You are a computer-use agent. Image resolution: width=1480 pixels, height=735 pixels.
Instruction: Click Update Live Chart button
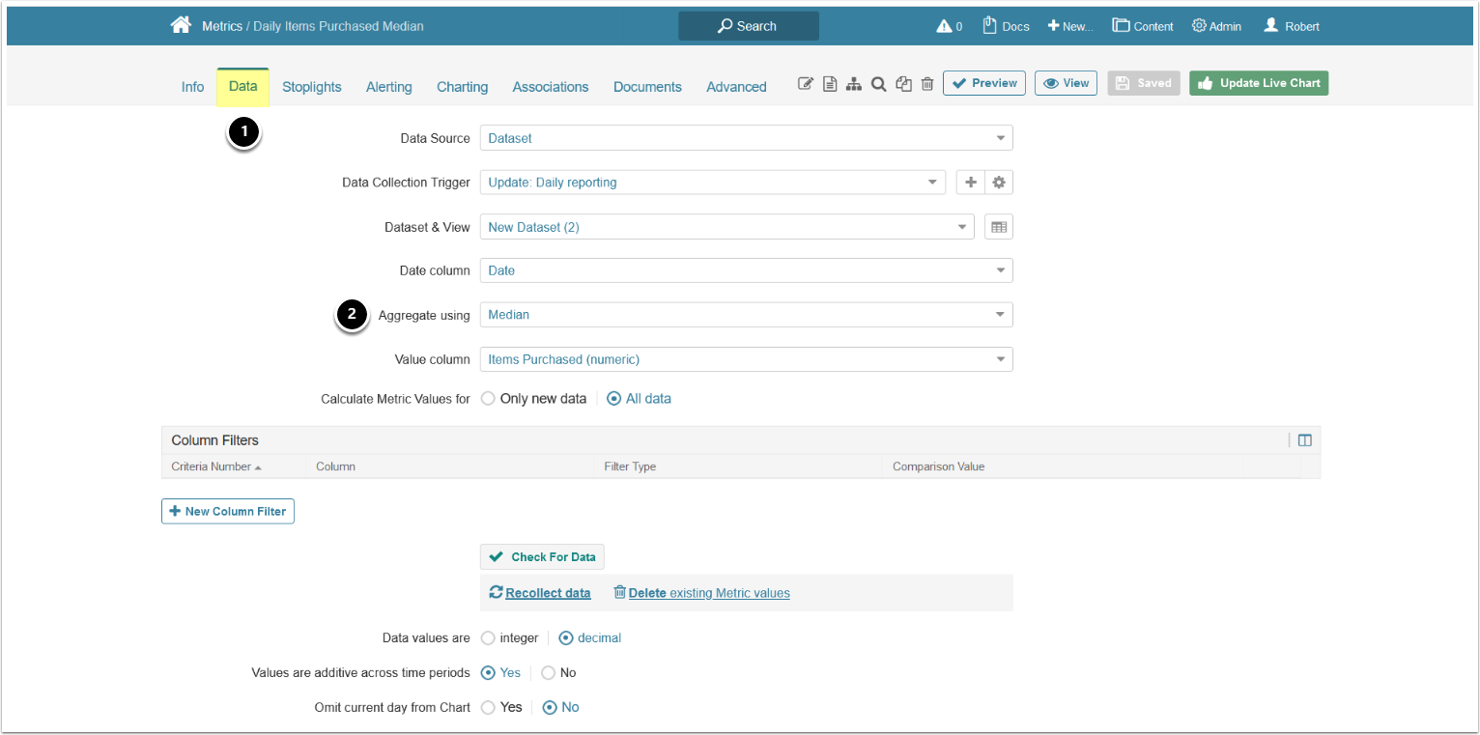tap(1259, 83)
